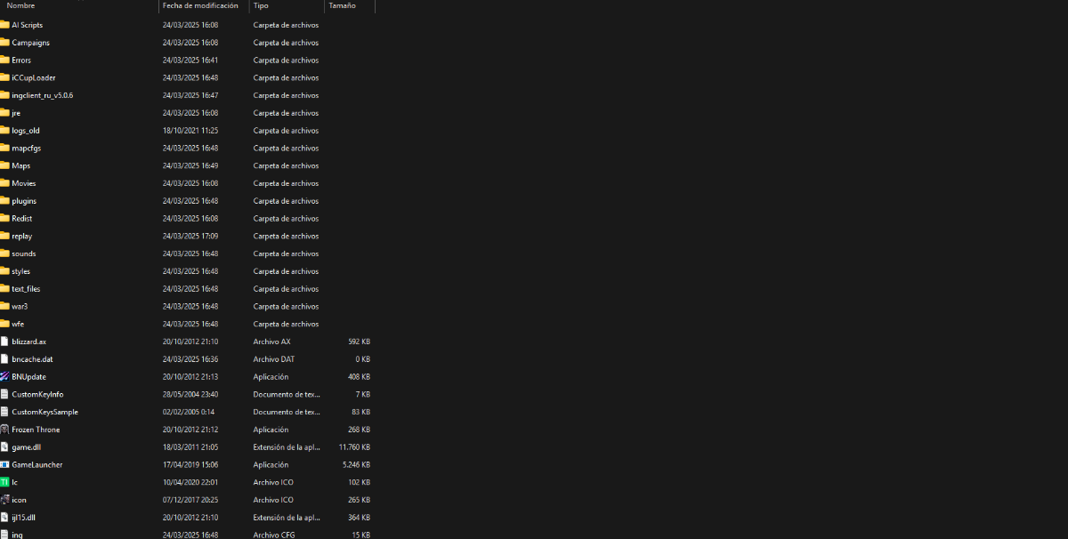Select the game.dll file icon
The image size is (1068, 539).
4,447
